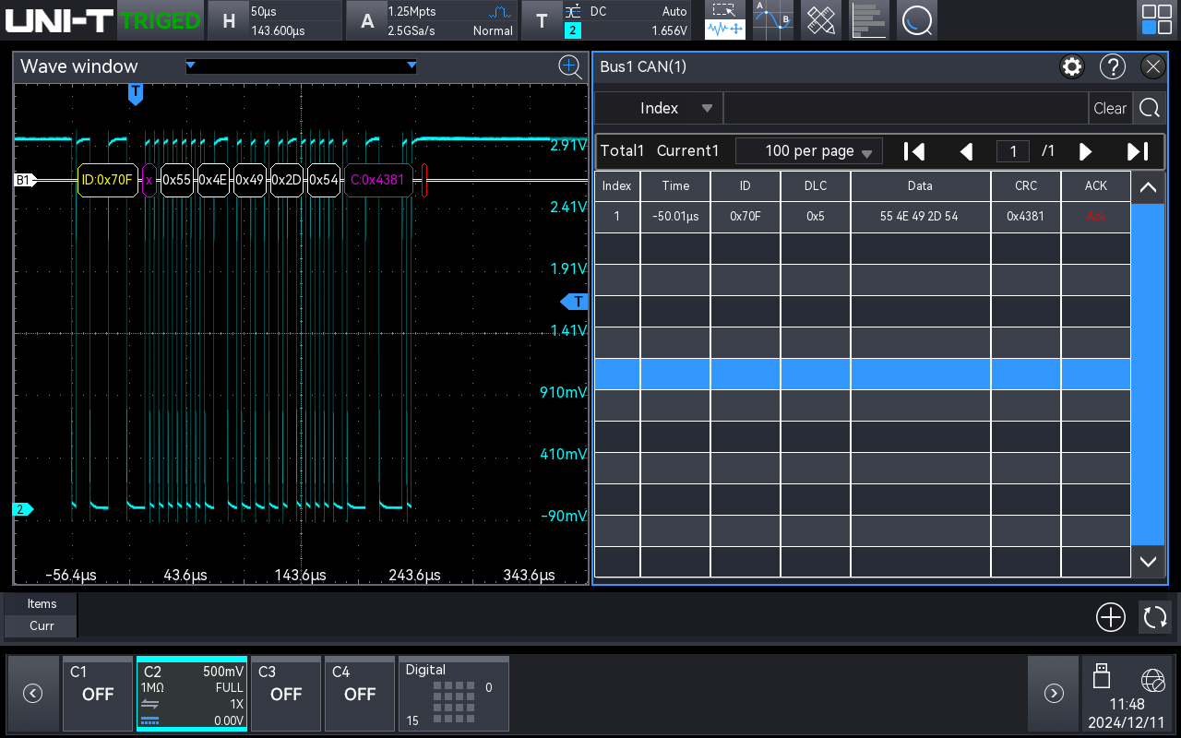Select the 55 4E 49 2D 54 data cell
The height and width of the screenshot is (738, 1181).
[920, 217]
